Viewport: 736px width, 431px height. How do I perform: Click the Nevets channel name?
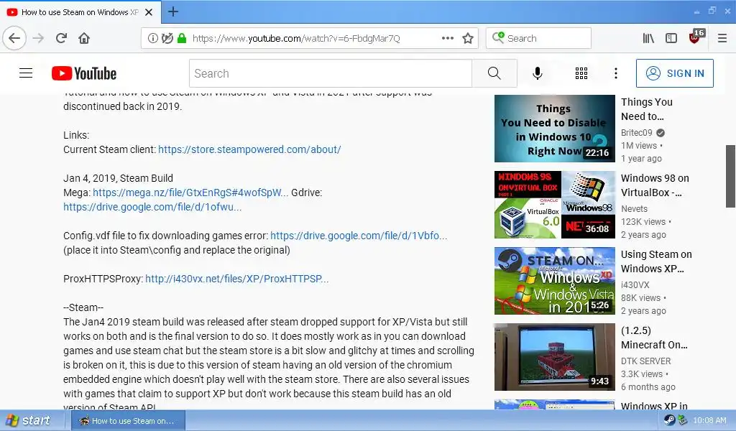tap(634, 209)
